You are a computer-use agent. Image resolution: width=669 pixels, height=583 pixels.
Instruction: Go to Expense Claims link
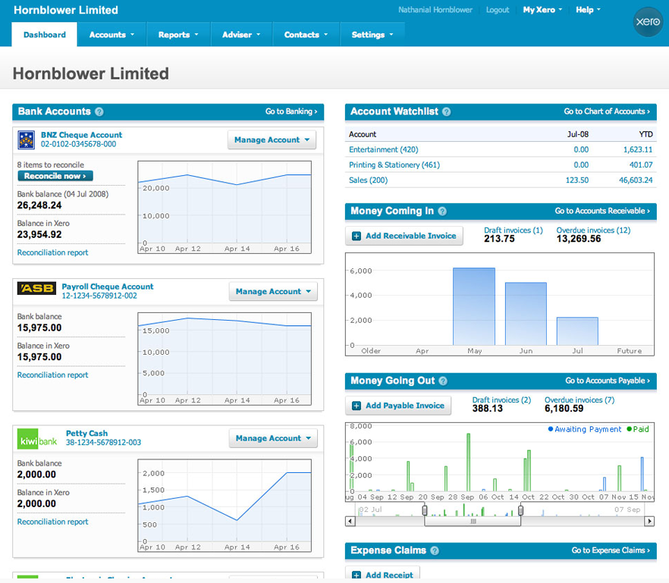(611, 550)
